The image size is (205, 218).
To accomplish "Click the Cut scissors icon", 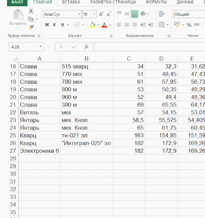I will (31, 11).
